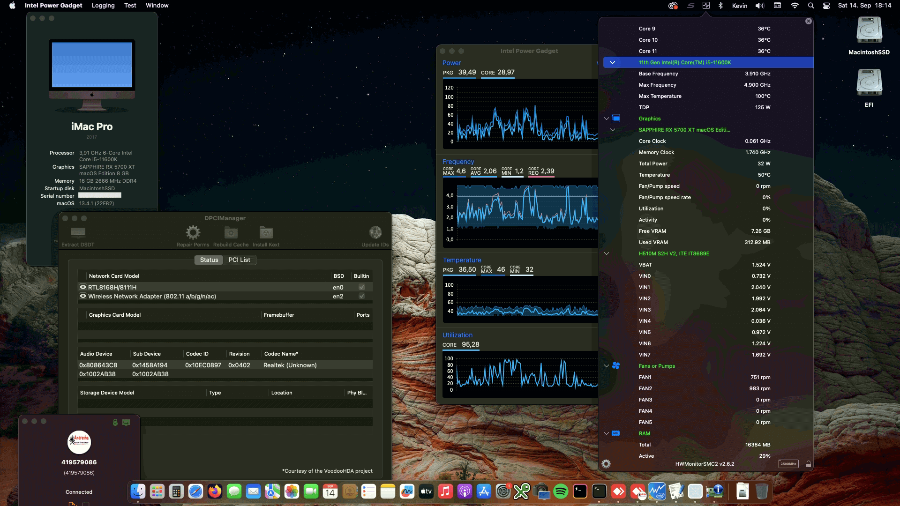Click the Utilization graph in Power Gadget
The width and height of the screenshot is (900, 506).
tap(520, 374)
